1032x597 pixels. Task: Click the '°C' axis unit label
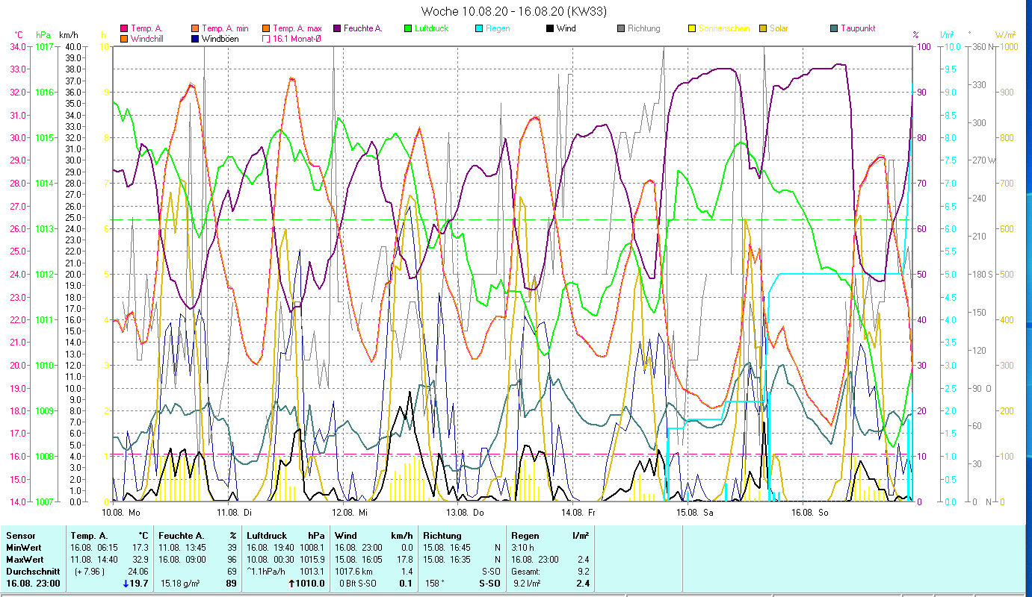pos(19,34)
